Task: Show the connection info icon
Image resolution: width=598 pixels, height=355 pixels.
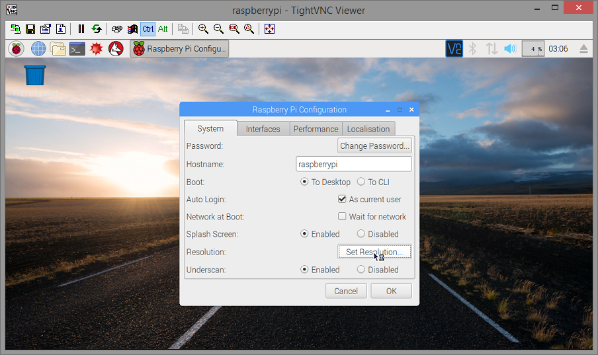Action: [x=61, y=29]
